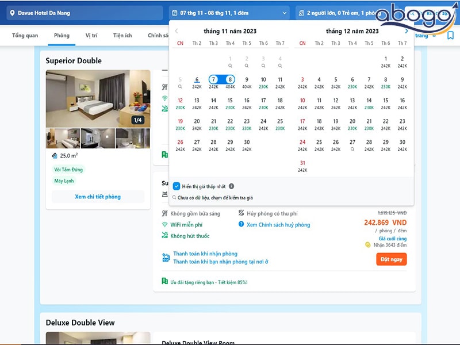
Task: Go to next month in calendar
Action: pyautogui.click(x=407, y=31)
